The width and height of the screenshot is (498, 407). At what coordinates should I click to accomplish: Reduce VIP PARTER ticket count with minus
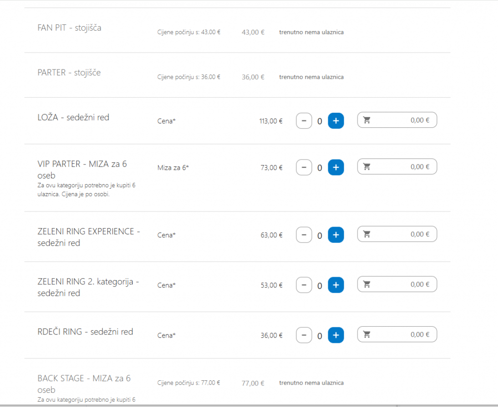[x=304, y=167]
